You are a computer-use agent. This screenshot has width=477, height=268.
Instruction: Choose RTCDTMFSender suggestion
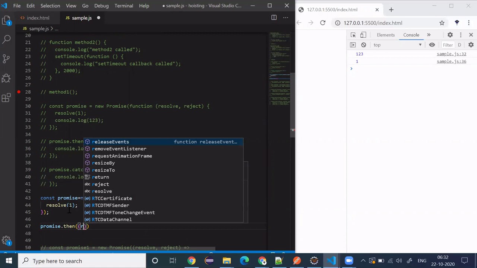(x=164, y=205)
